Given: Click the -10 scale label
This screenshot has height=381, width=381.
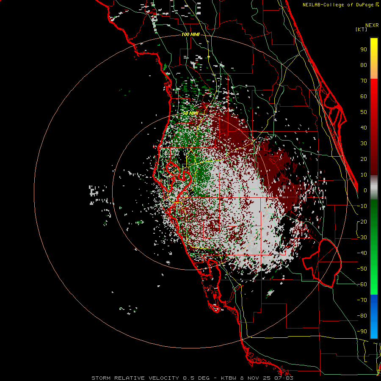Looking at the screenshot, I should [x=362, y=206].
